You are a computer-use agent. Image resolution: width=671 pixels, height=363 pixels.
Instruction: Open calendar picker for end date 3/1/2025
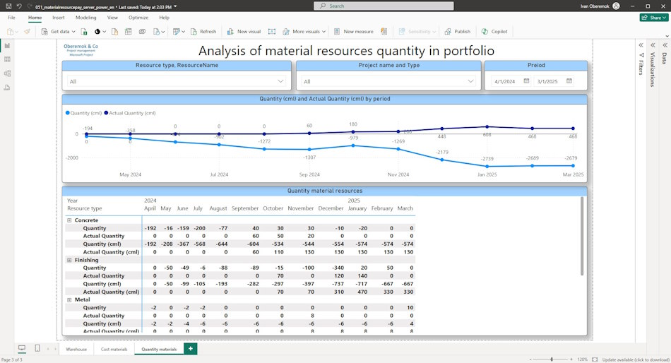click(x=569, y=81)
